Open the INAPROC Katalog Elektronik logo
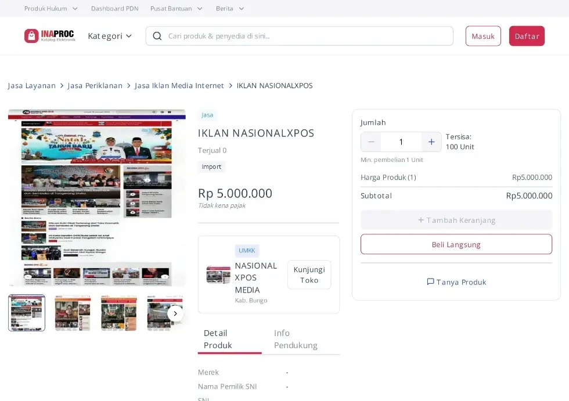Image resolution: width=569 pixels, height=401 pixels. [x=50, y=36]
